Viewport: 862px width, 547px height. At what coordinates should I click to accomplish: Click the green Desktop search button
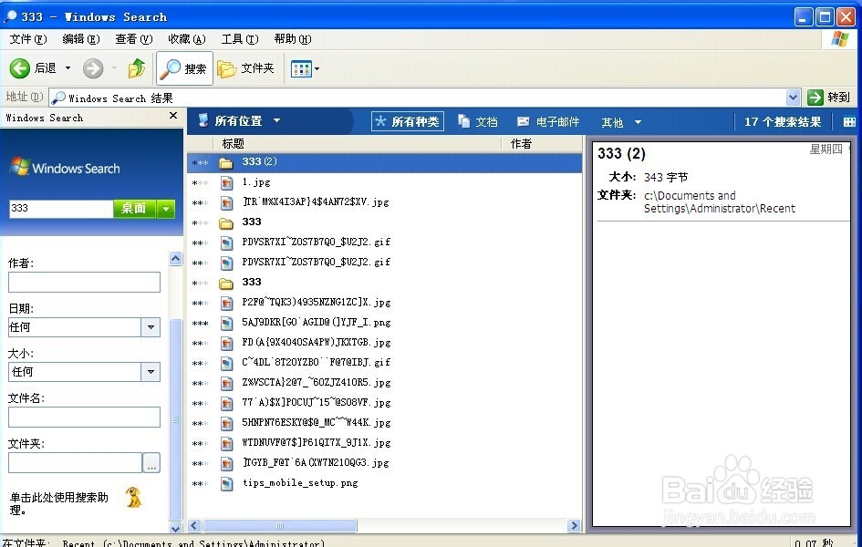pos(134,208)
